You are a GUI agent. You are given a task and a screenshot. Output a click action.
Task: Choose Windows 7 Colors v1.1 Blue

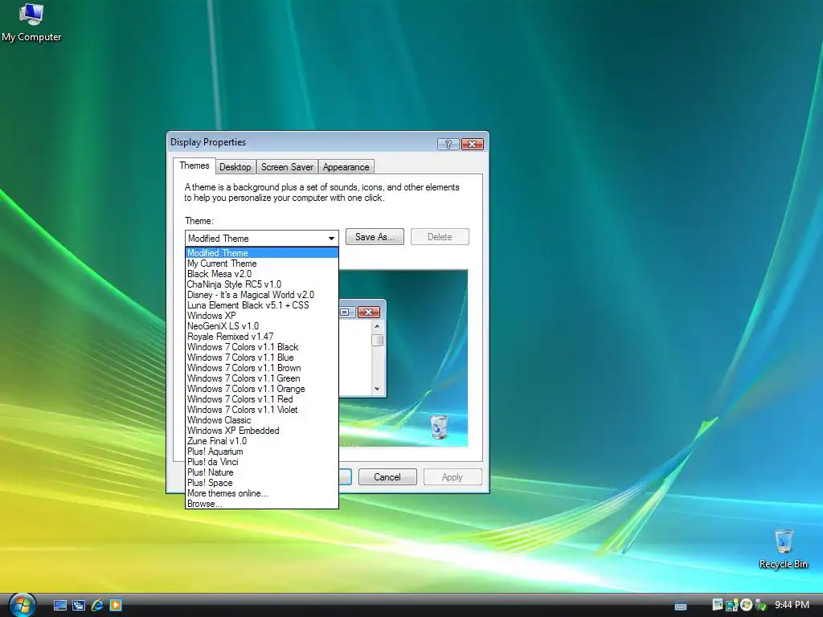(262, 358)
